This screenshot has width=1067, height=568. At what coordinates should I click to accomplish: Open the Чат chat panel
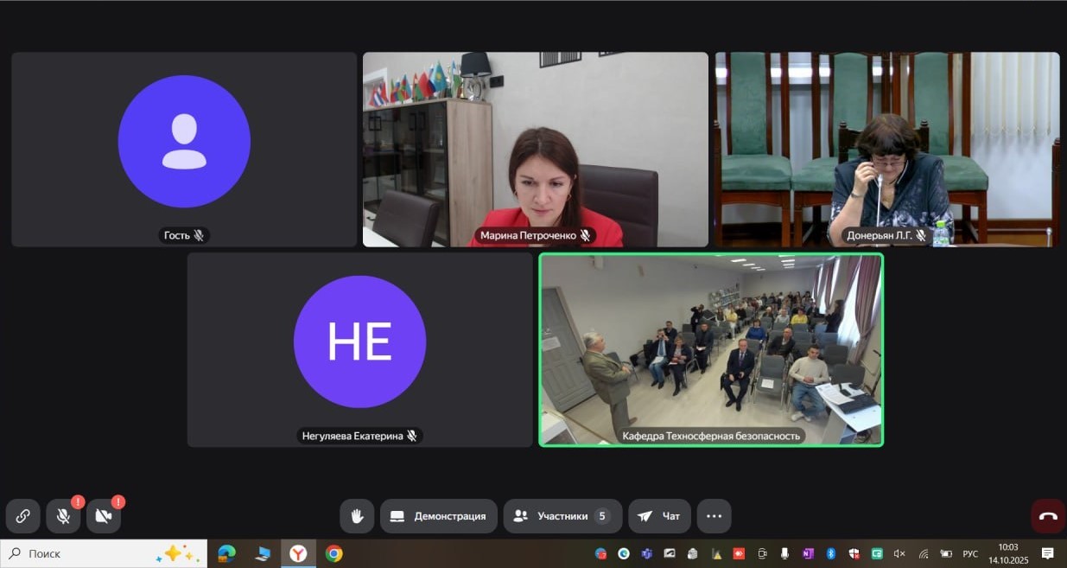click(x=659, y=516)
